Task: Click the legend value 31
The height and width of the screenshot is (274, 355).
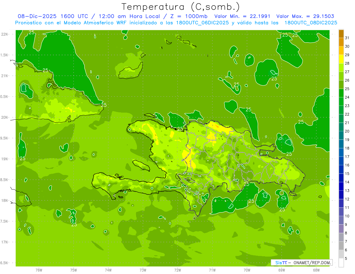Action: coord(347,38)
